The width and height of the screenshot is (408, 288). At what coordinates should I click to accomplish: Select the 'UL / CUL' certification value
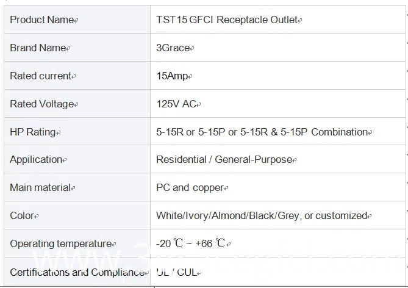point(176,272)
